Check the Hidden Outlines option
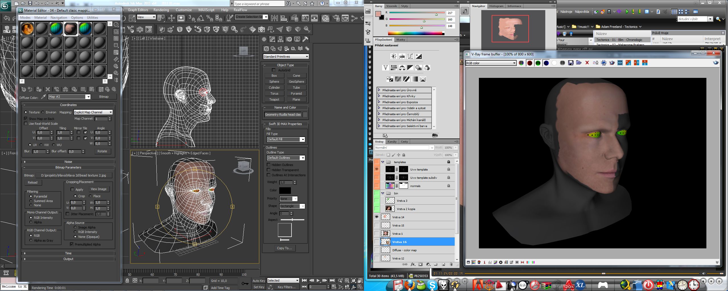728x291 pixels. click(268, 165)
